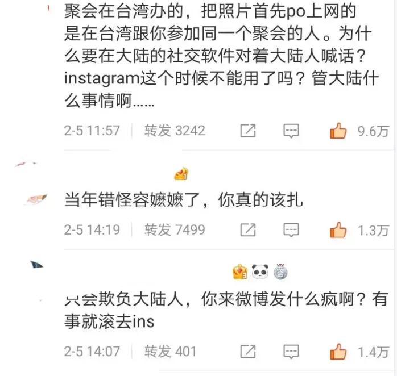
Task: Open share icon on 11:57 comment
Action: point(248,131)
